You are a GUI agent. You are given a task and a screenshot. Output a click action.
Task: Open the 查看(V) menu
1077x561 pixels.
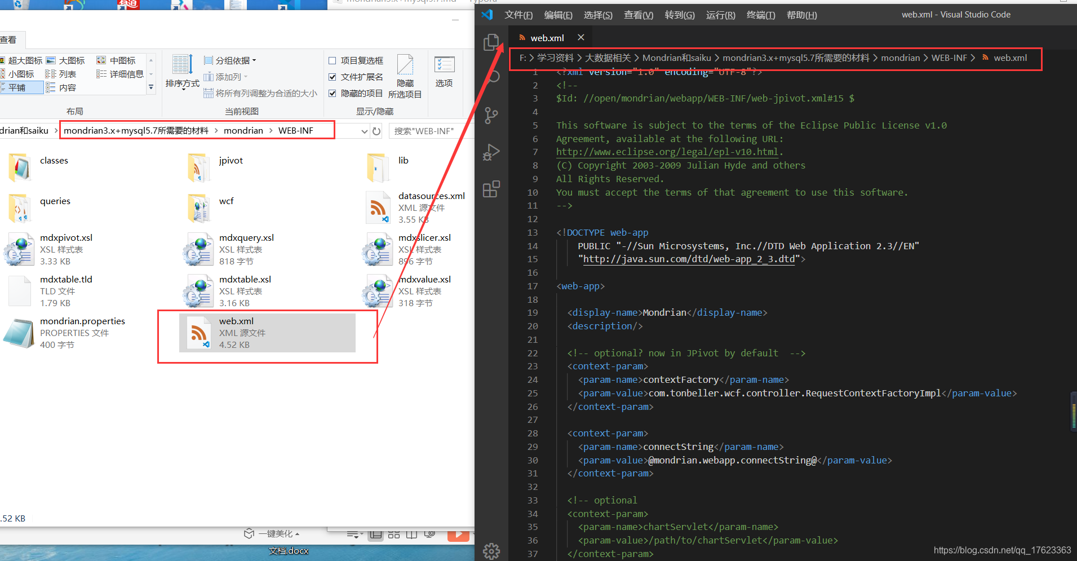click(639, 15)
